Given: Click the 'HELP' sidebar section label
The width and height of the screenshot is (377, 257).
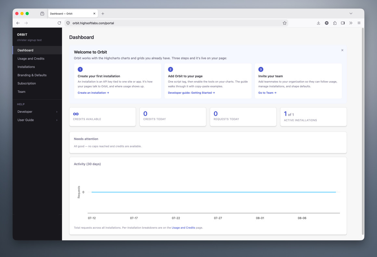Looking at the screenshot, I should pos(21,104).
